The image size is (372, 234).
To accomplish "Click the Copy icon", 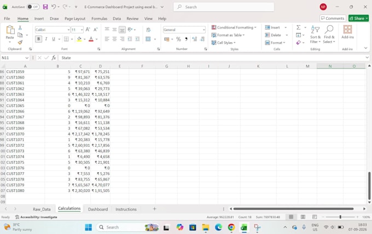I will coord(20,35).
